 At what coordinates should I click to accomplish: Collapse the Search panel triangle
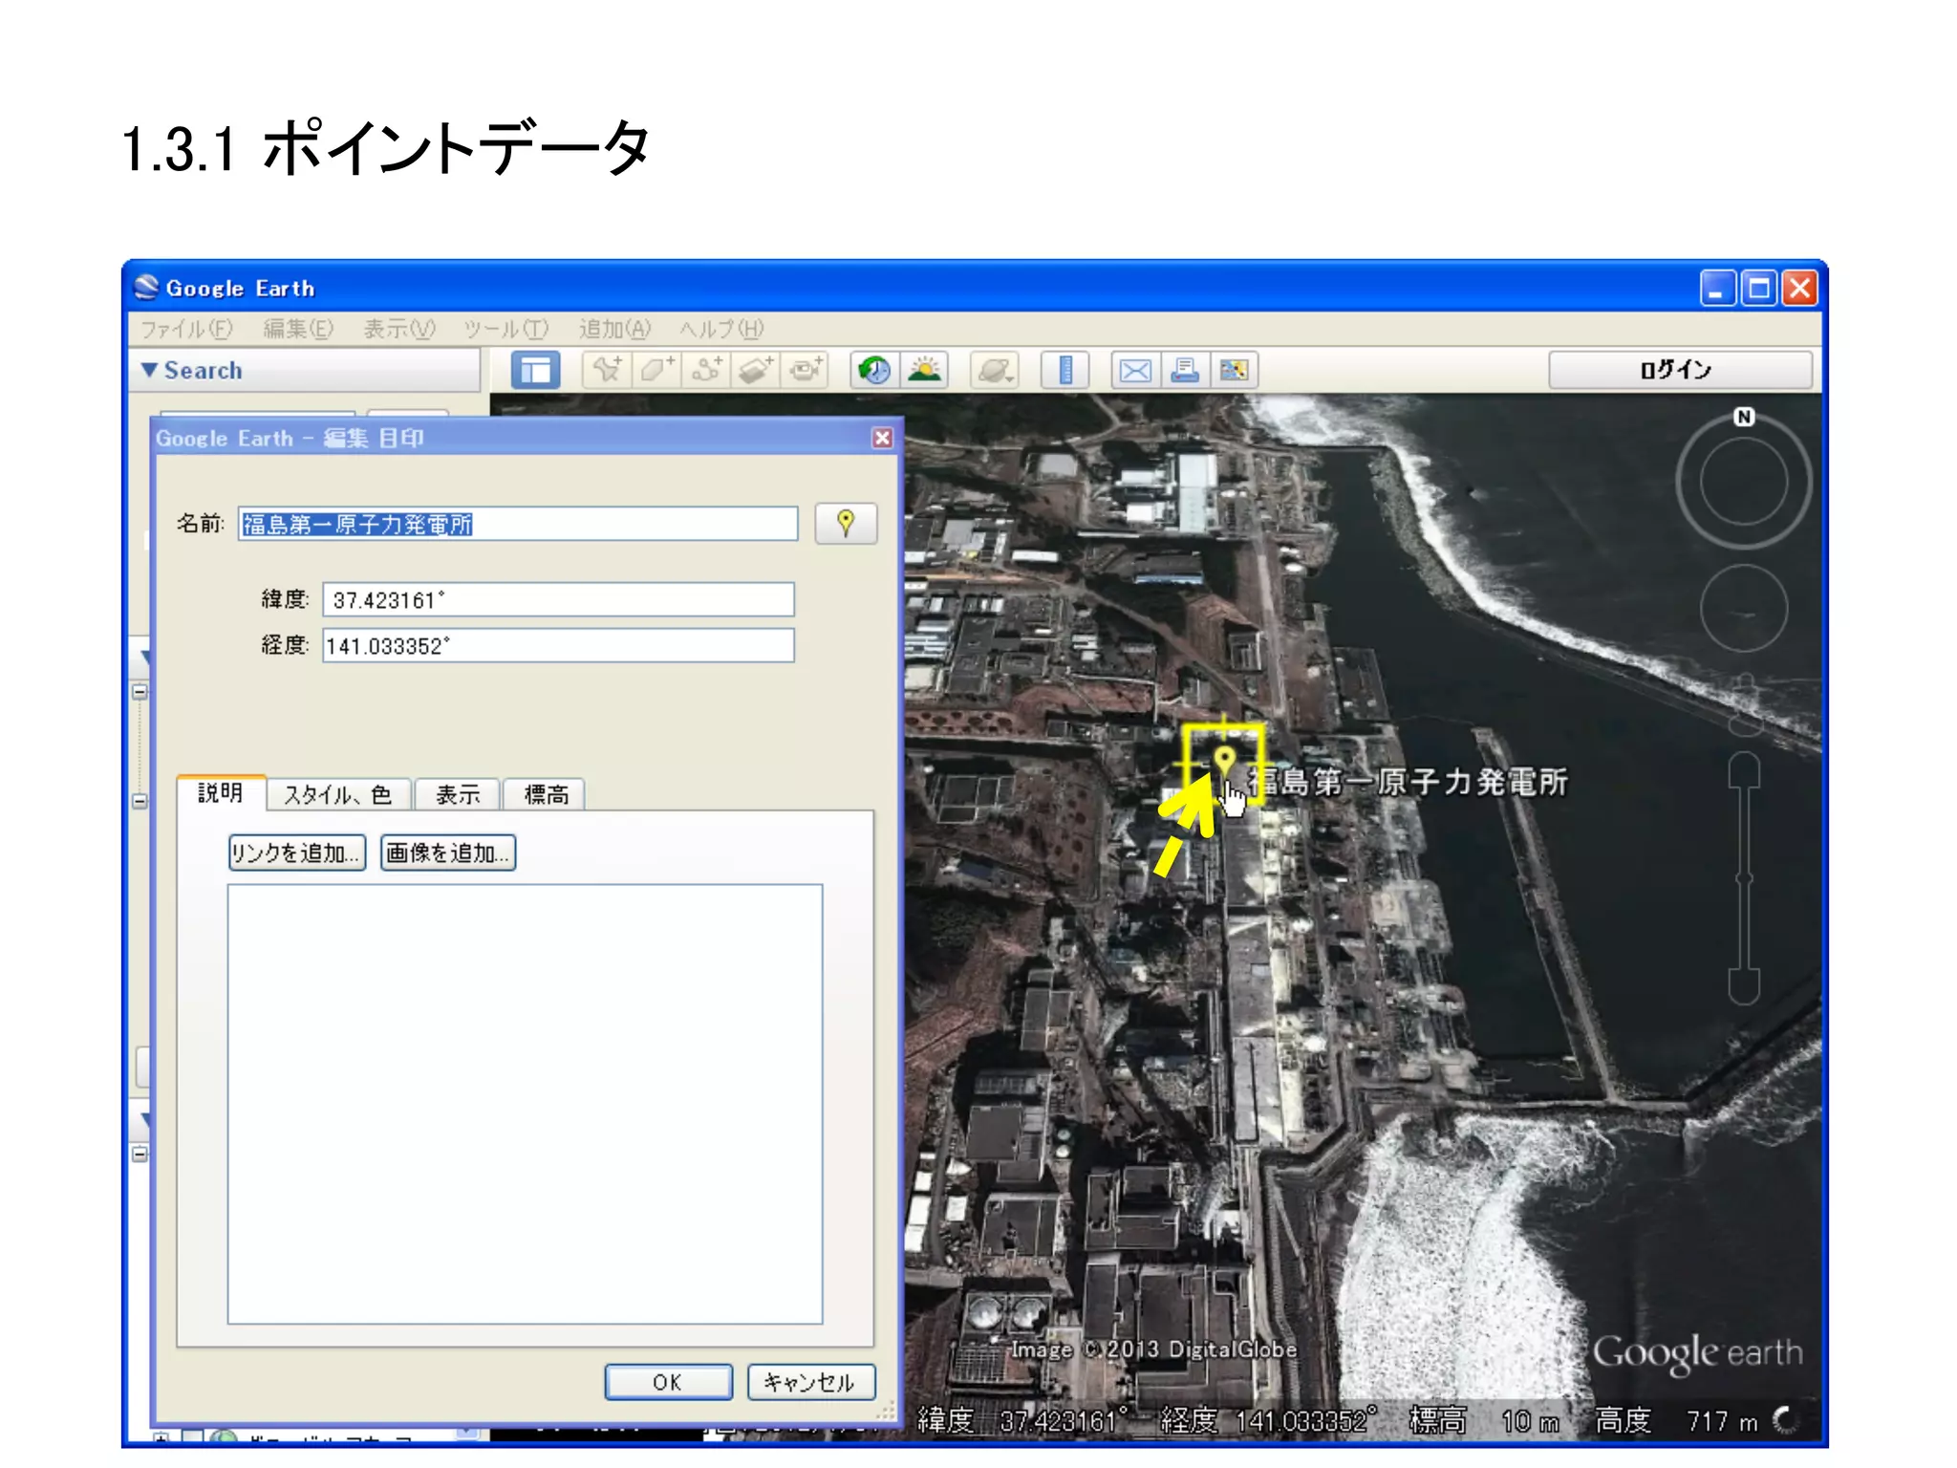(x=149, y=370)
